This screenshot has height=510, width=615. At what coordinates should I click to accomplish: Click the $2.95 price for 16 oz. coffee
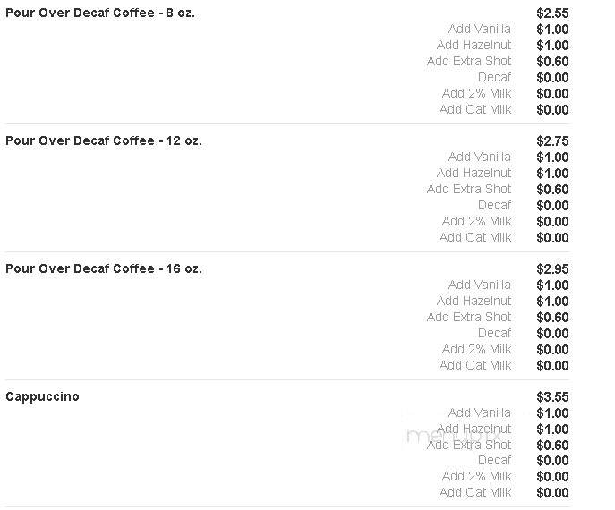click(552, 269)
